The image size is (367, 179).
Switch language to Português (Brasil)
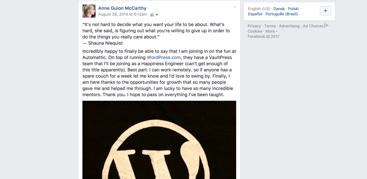click(281, 14)
